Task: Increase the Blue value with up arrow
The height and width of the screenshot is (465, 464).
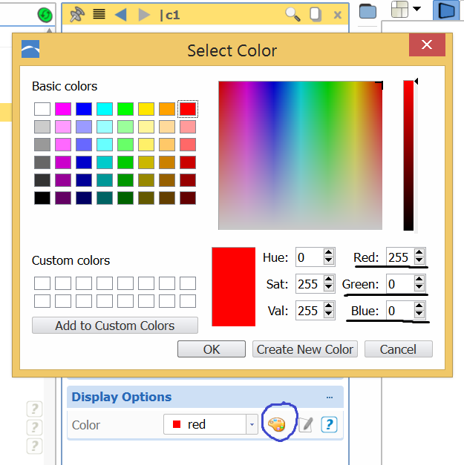Action: coord(419,306)
